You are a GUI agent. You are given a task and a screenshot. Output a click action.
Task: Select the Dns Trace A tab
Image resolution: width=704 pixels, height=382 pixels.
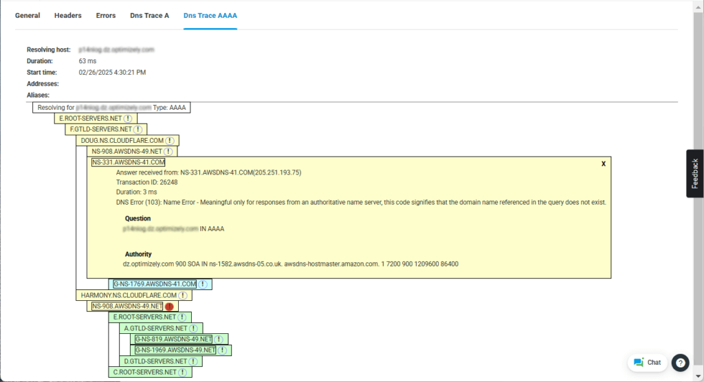coord(149,15)
